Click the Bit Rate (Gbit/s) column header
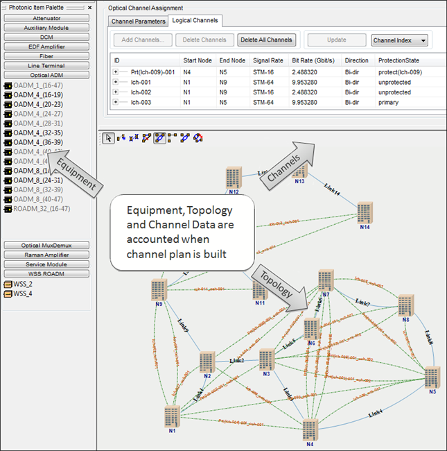 point(313,60)
